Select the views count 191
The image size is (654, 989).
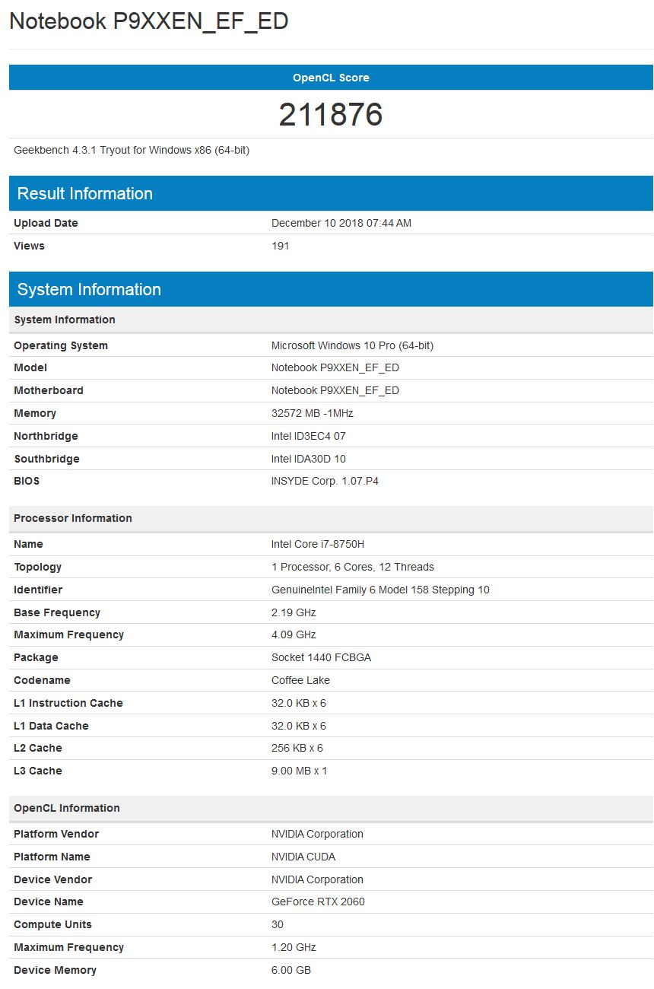pyautogui.click(x=281, y=246)
